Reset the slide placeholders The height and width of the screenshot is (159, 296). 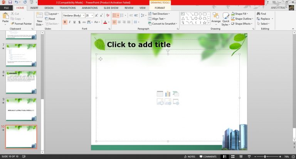point(50,19)
